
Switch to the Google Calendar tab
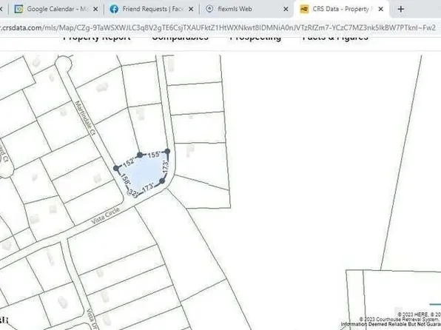click(x=56, y=9)
